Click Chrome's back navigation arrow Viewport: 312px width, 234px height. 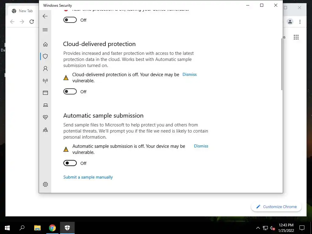(12, 22)
